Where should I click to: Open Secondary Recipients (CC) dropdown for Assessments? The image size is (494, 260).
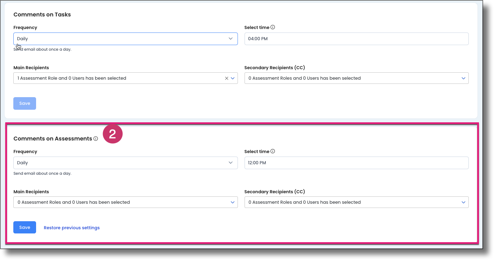356,202
